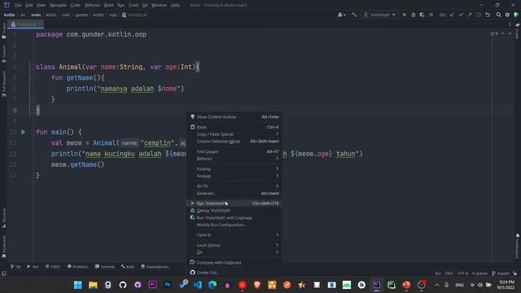Open the Build tool window
Image resolution: width=521 pixels, height=293 pixels.
128,267
